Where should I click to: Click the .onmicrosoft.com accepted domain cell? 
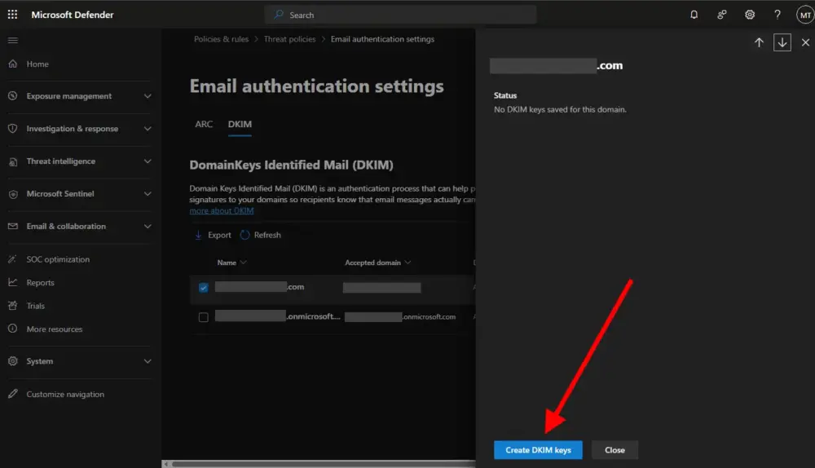400,316
